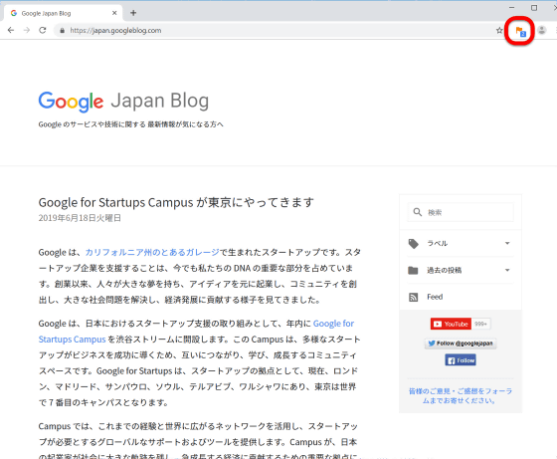The image size is (557, 459).
Task: Click the red YouTube subscribe button
Action: (x=451, y=324)
